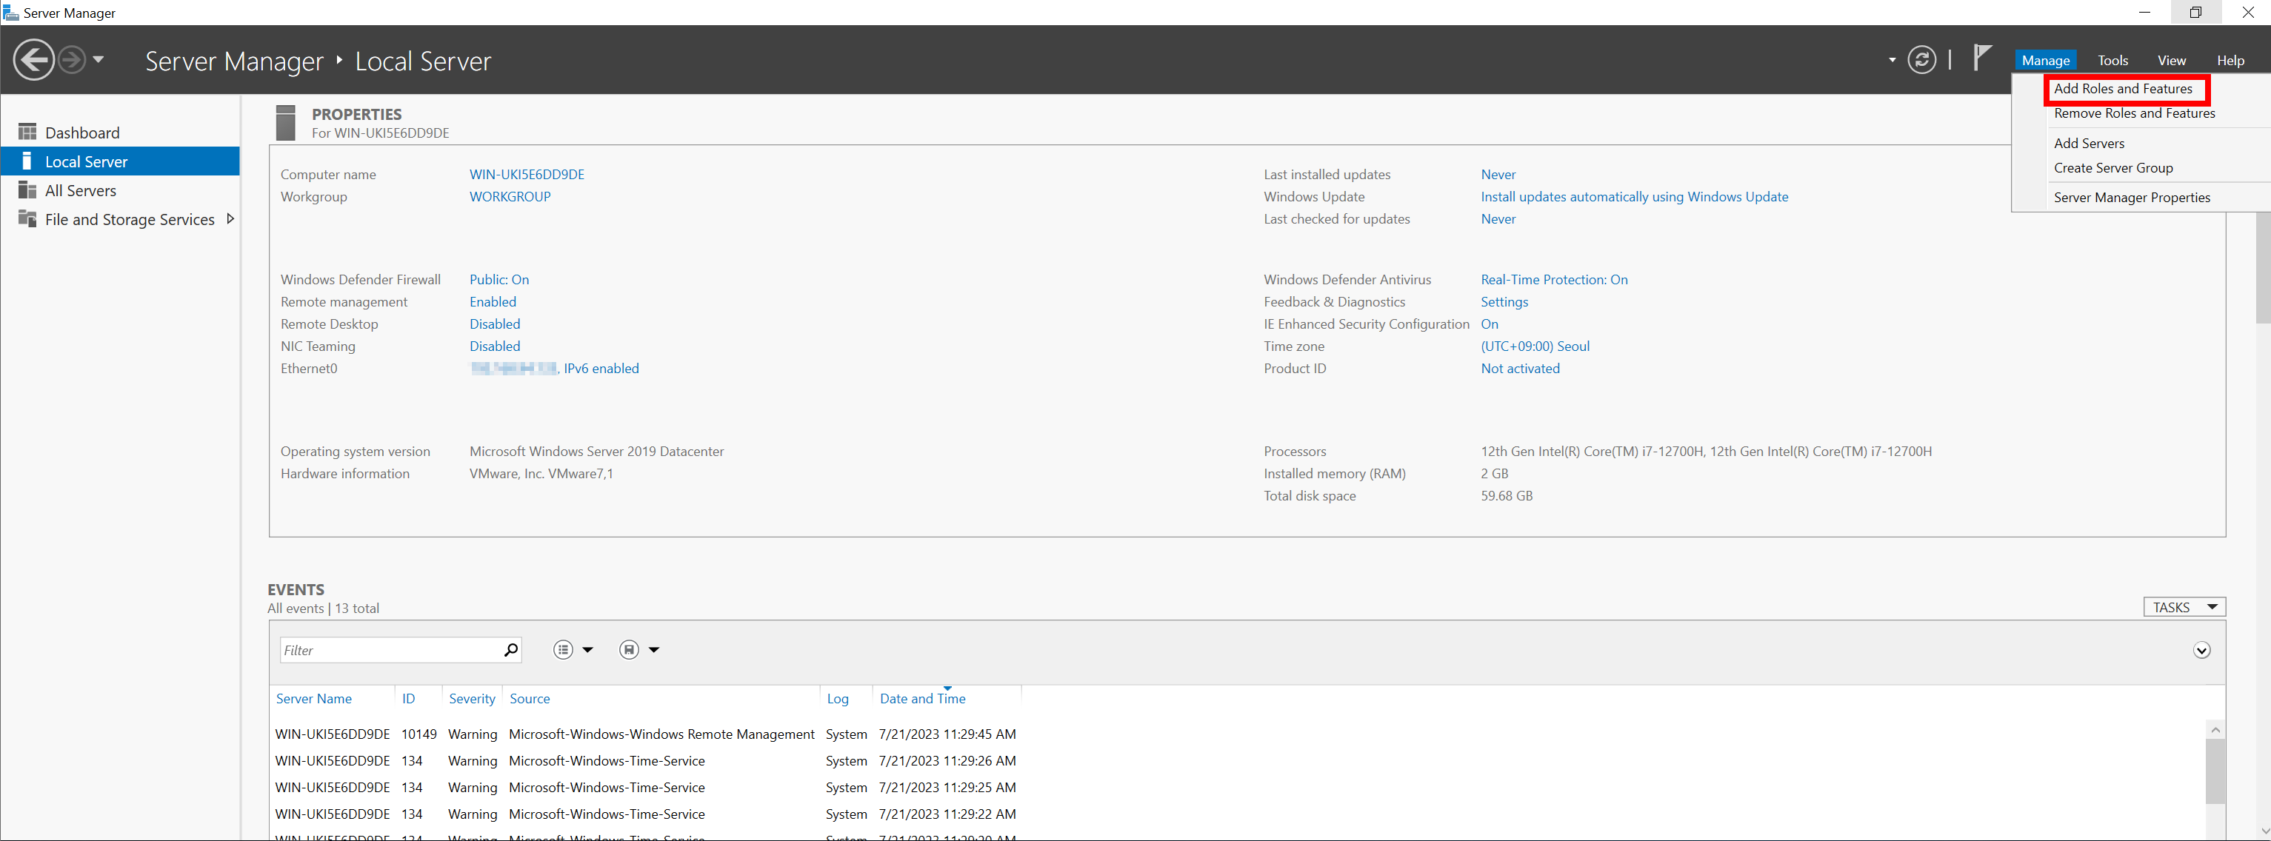2271x841 pixels.
Task: Sort events by Severity column
Action: tap(472, 699)
